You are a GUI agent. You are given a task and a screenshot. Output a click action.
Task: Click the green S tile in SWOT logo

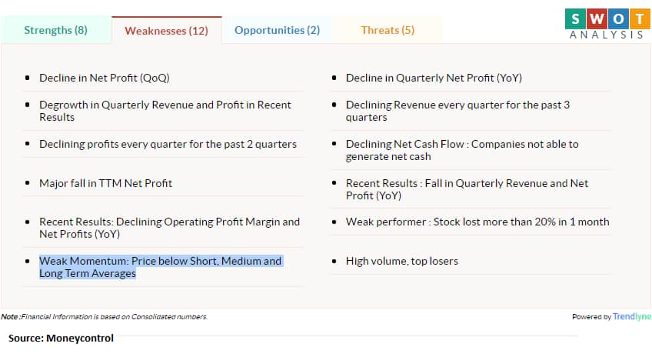574,16
